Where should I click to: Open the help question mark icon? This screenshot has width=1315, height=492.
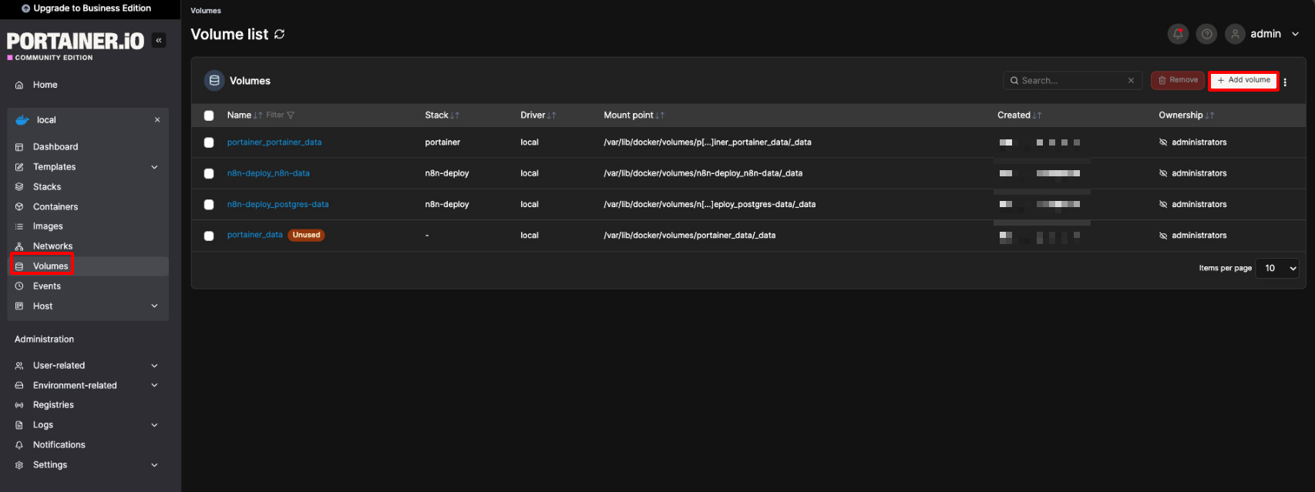(x=1207, y=34)
